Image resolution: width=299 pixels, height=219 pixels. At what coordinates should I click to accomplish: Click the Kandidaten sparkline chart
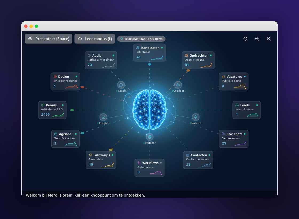(x=157, y=58)
